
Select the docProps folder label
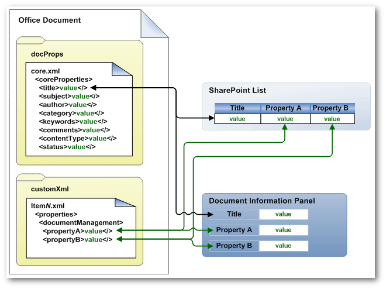(x=47, y=54)
